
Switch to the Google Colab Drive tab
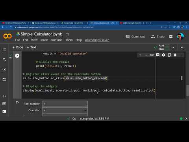point(74,23)
